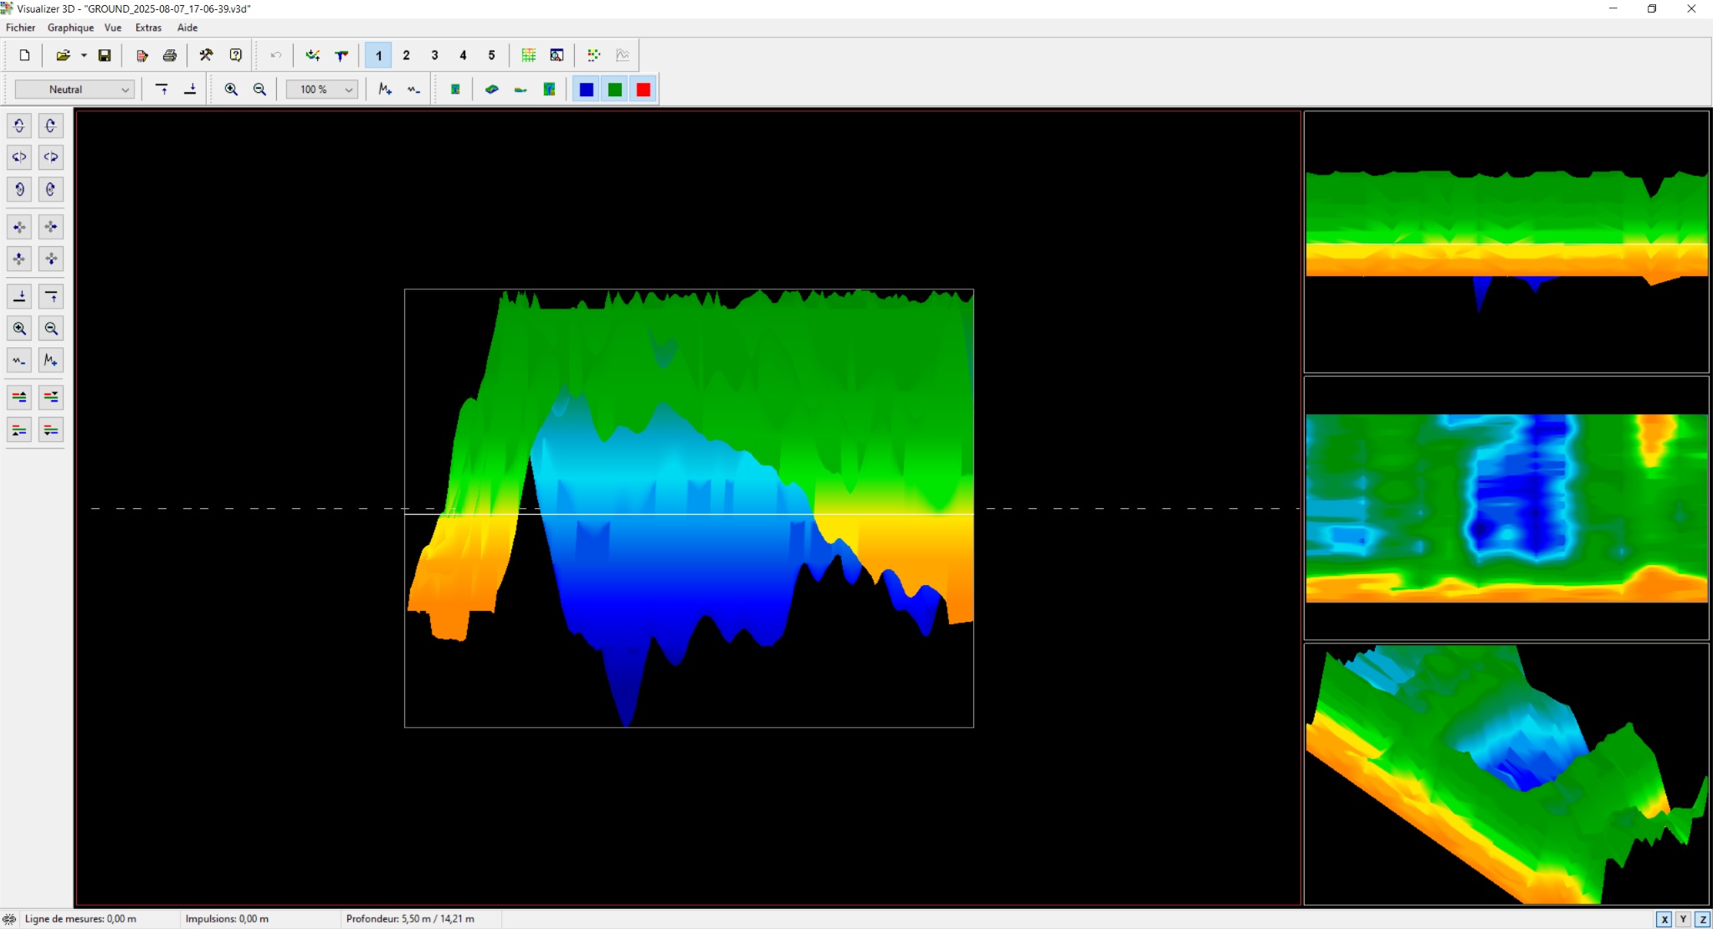
Task: Open settings with hammer and wrench icon
Action: tap(206, 55)
